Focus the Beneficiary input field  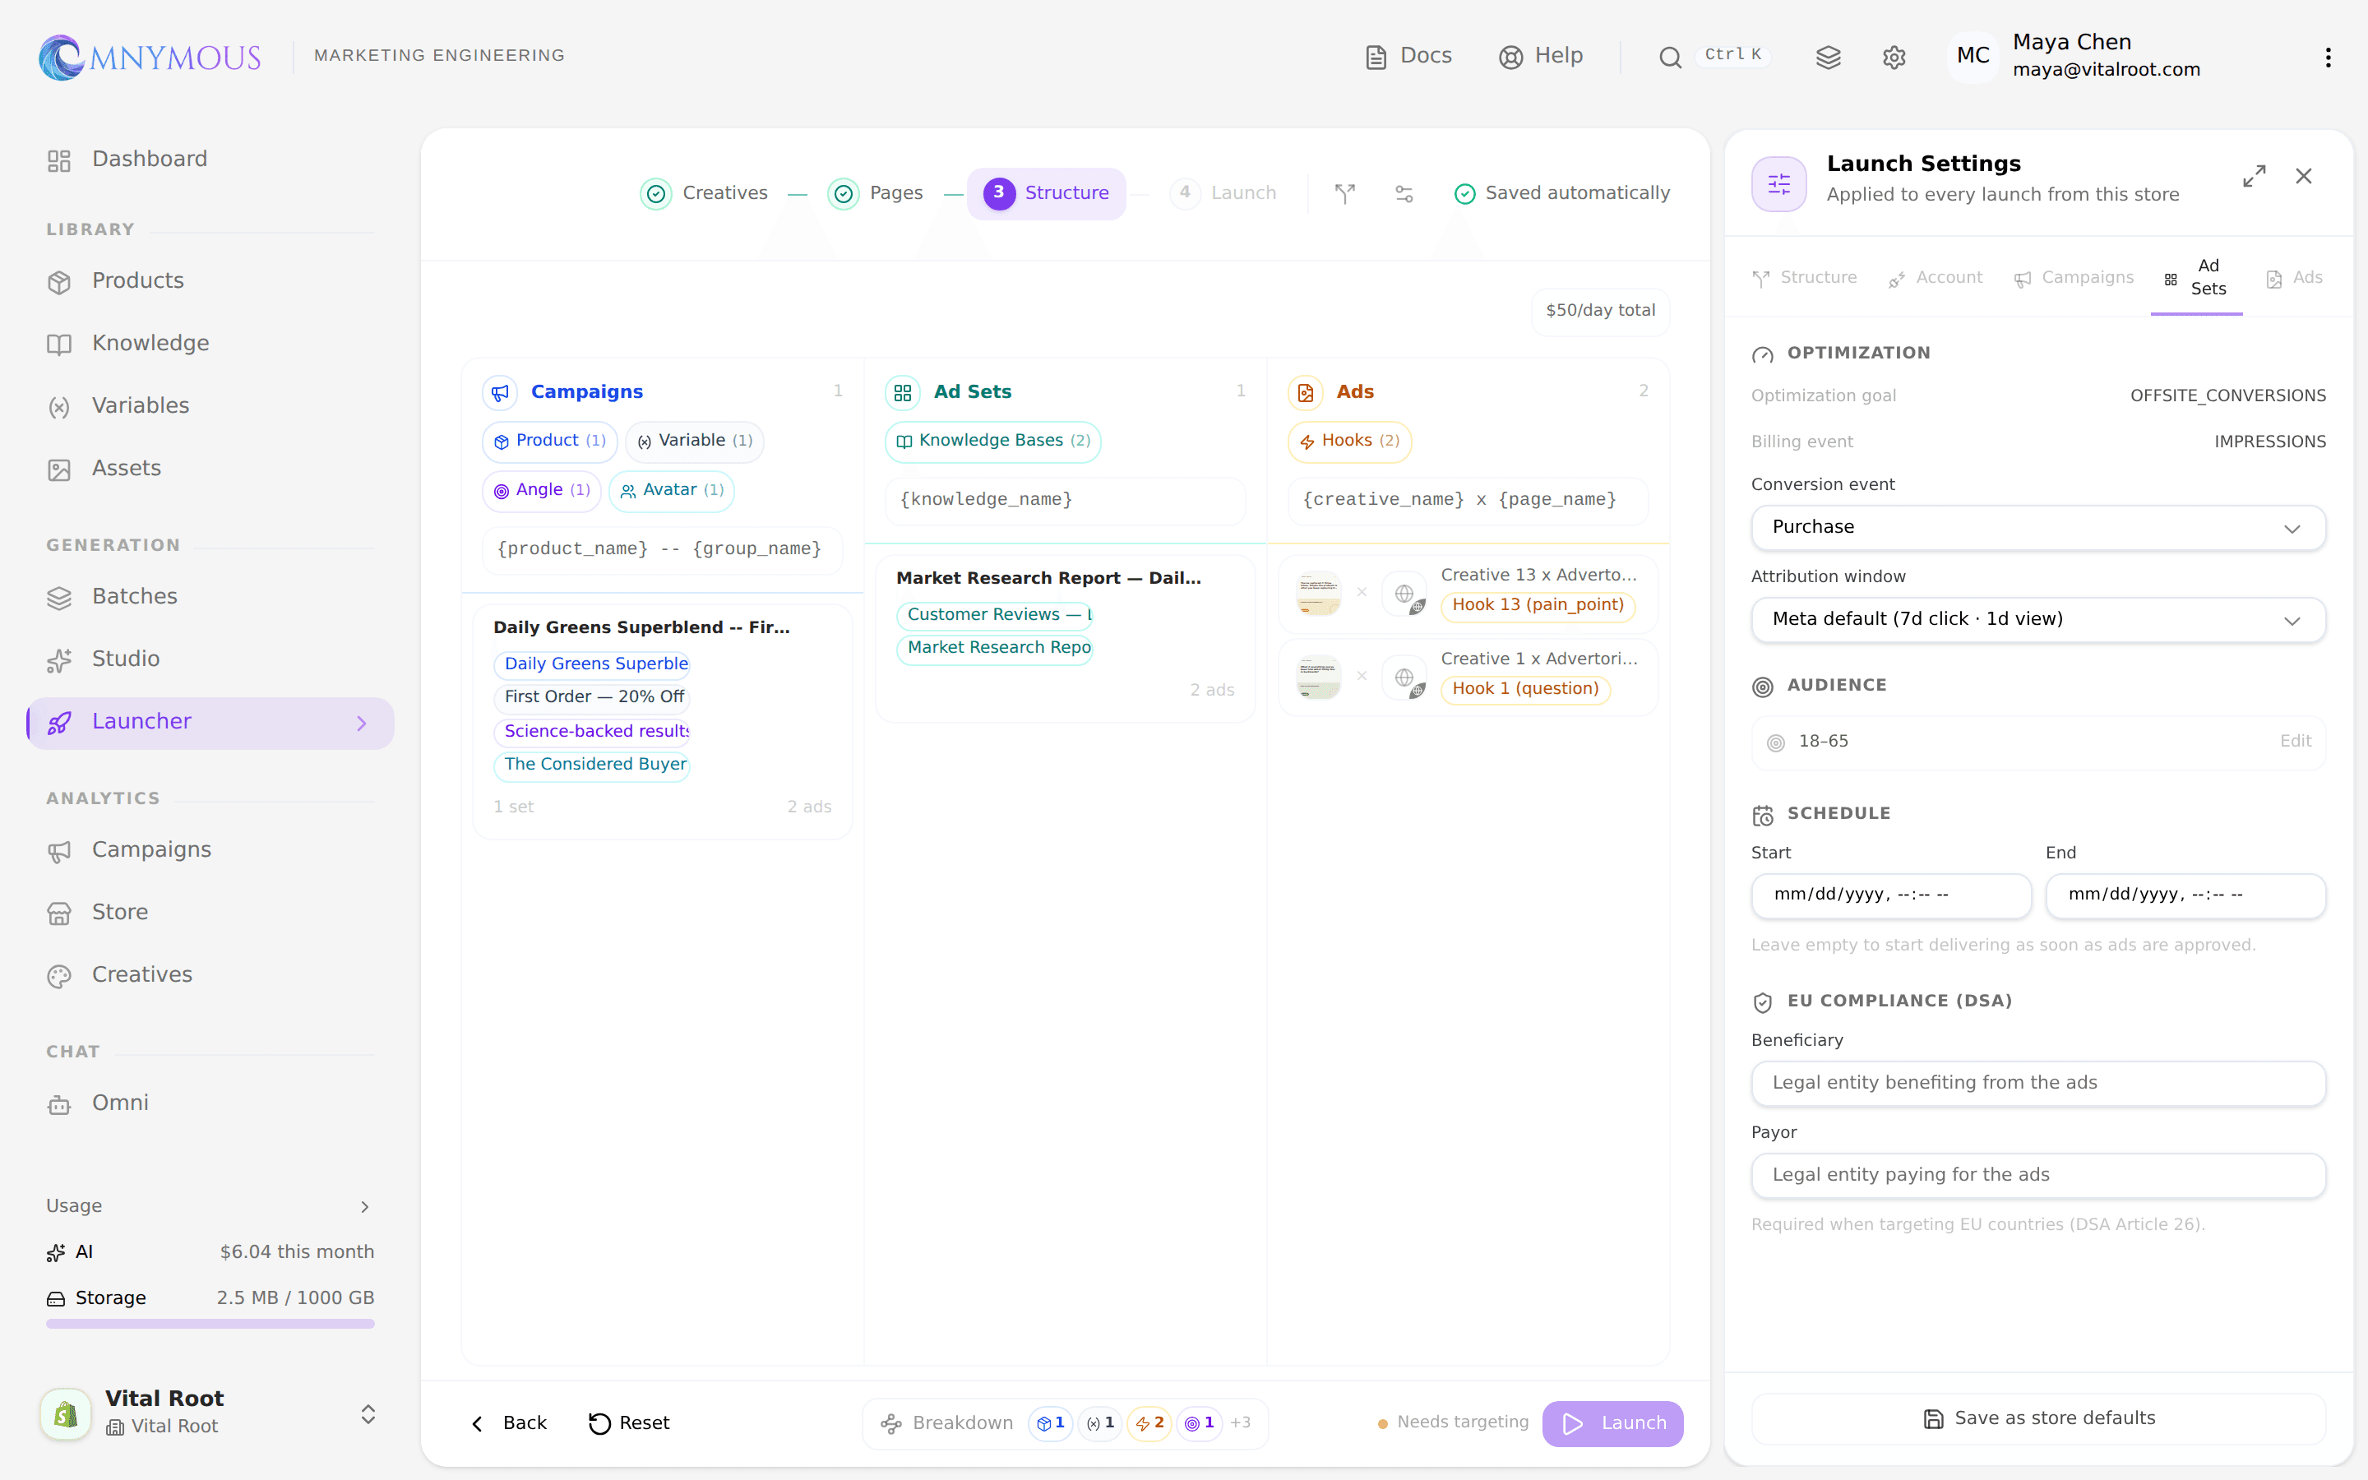point(2038,1084)
